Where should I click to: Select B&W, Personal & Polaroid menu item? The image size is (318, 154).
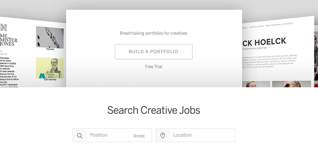pos(279,24)
